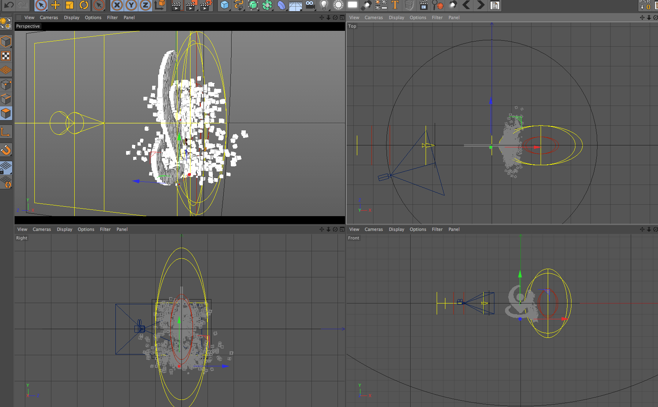
Task: Click the clapperboard script icon
Action: pos(423,5)
